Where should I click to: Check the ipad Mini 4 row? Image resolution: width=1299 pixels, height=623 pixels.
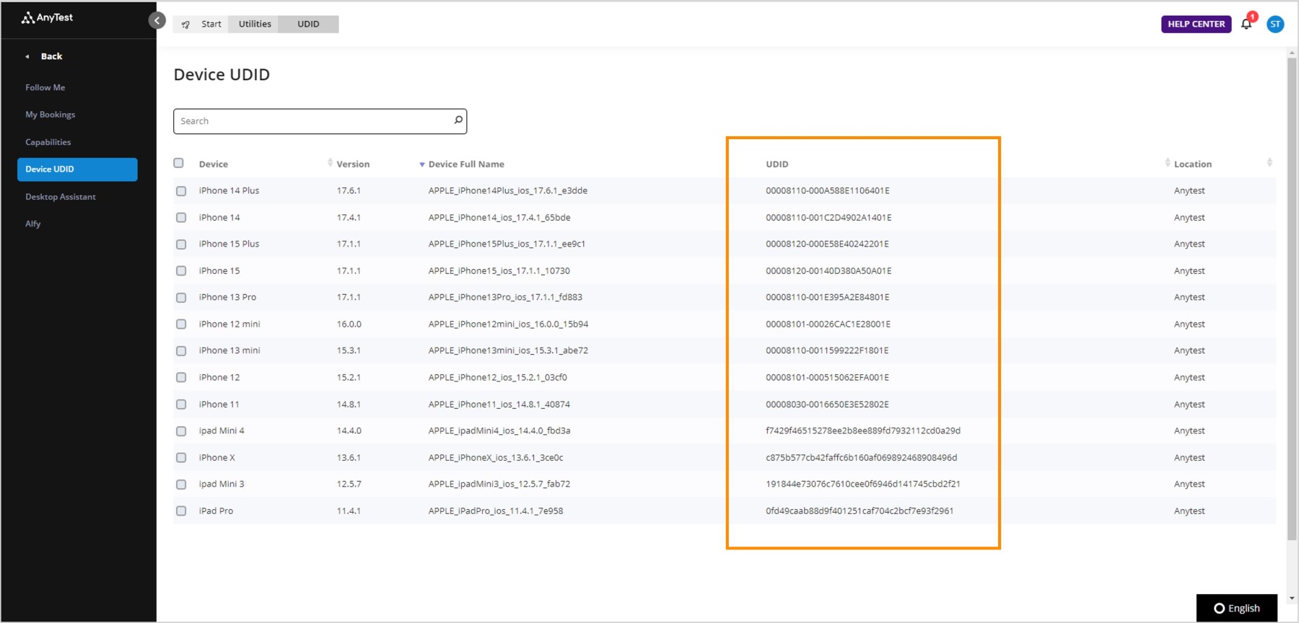(181, 431)
